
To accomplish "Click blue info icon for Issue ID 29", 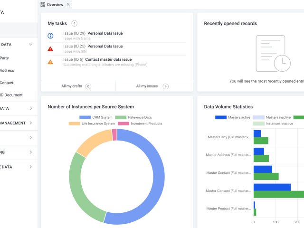I will tap(50, 36).
